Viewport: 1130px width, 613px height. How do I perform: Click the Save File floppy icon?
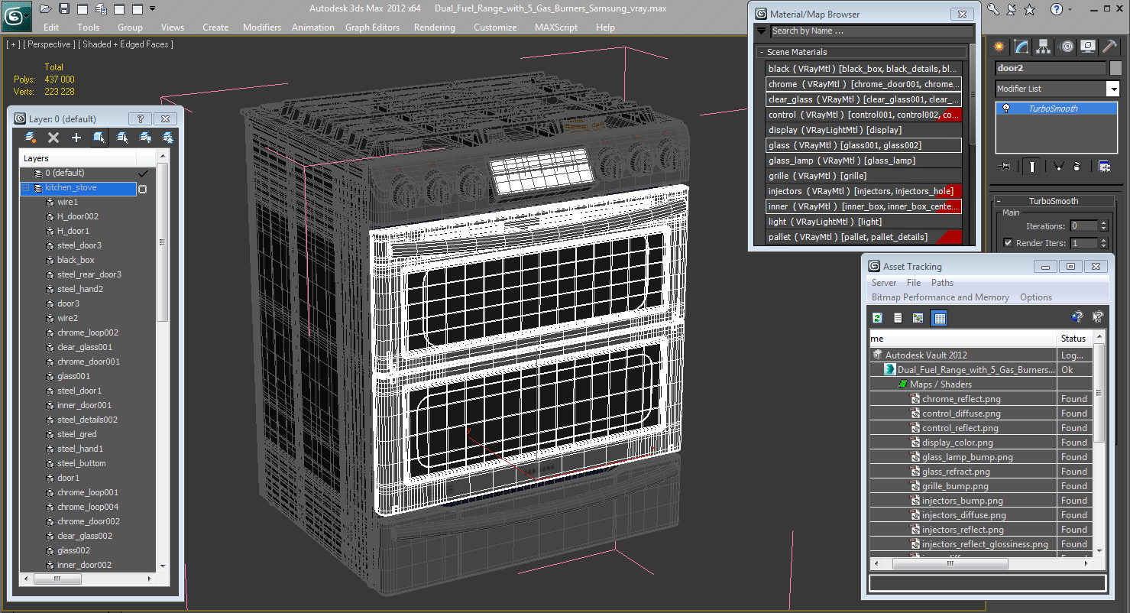coord(64,9)
